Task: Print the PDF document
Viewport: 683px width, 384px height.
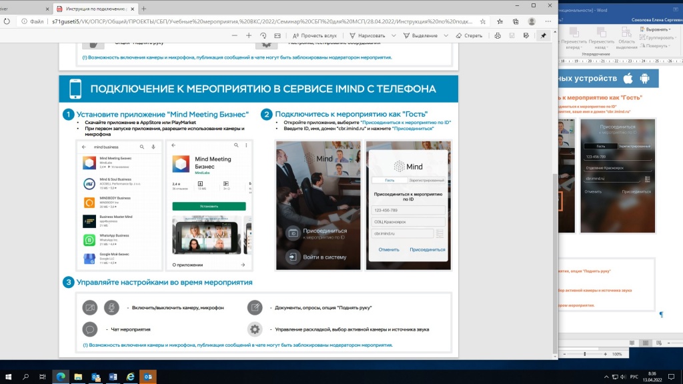Action: [x=498, y=35]
